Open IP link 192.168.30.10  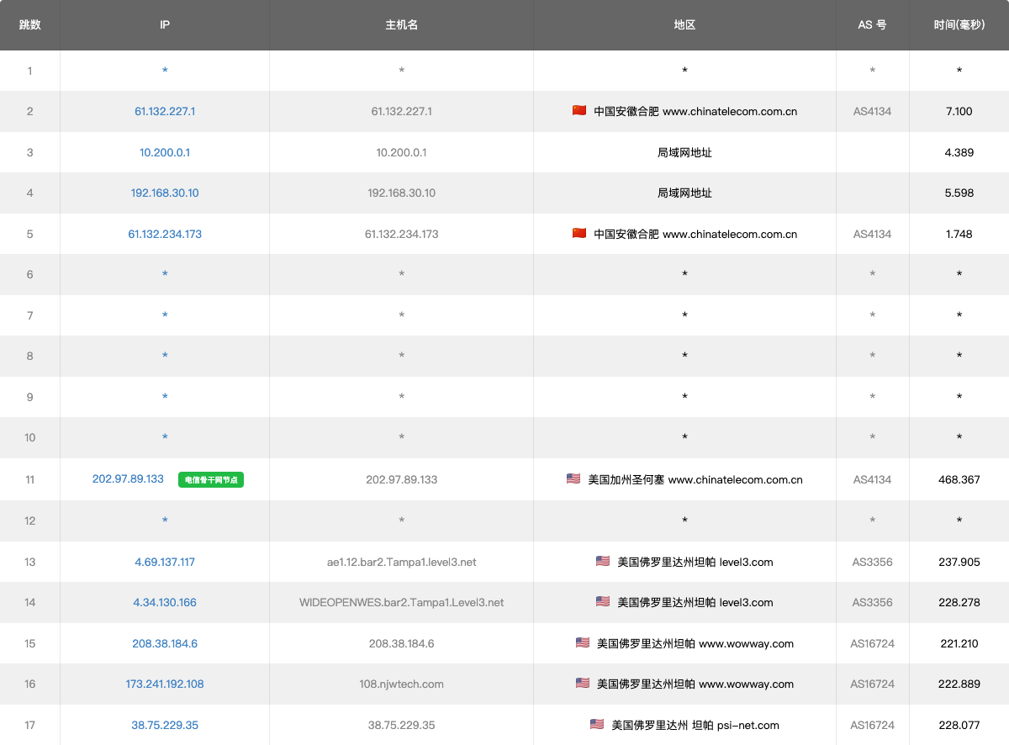pyautogui.click(x=165, y=193)
